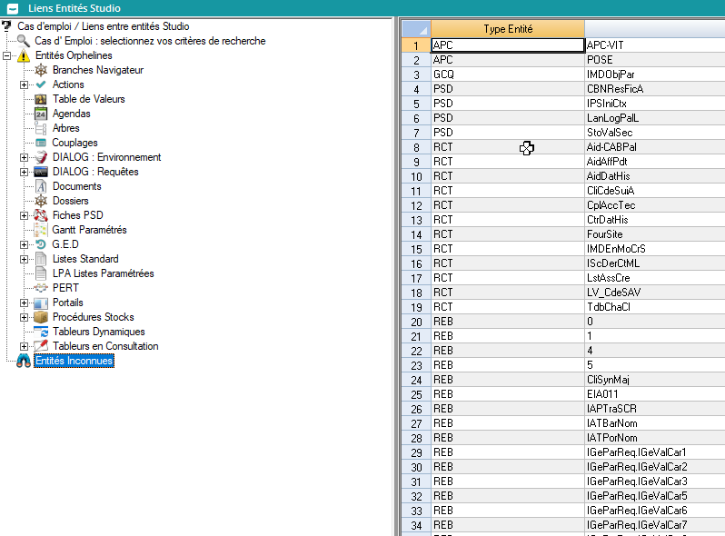Screen dimensions: 725x536
Task: Click the Branches Navigateur wheel icon
Action: [40, 70]
